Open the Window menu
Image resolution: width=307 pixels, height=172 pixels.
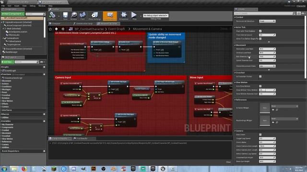click(x=42, y=6)
